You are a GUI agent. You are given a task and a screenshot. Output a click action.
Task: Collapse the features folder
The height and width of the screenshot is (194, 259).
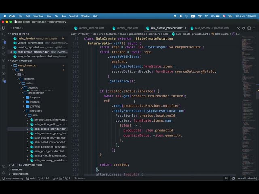[x=17, y=79]
